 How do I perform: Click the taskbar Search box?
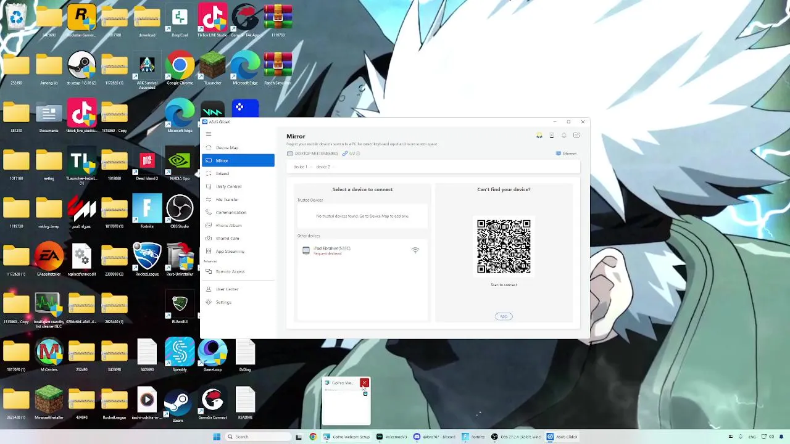click(257, 437)
